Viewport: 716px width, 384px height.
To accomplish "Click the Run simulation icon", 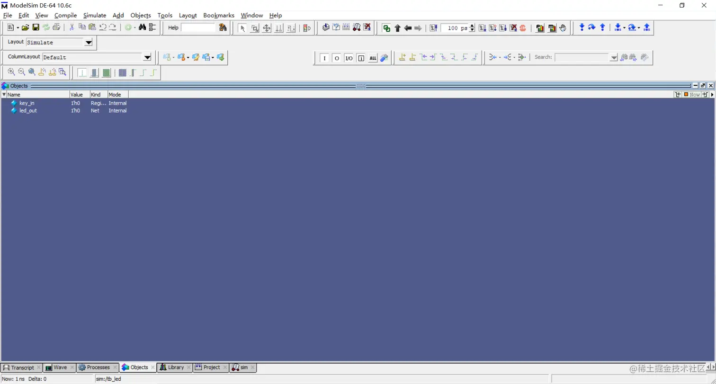I will (x=482, y=28).
